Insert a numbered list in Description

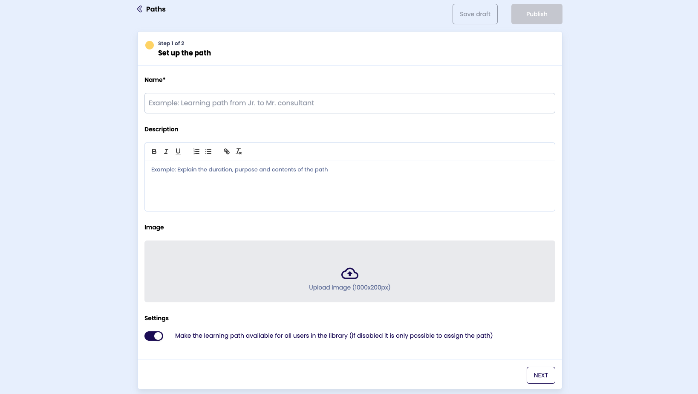click(196, 151)
